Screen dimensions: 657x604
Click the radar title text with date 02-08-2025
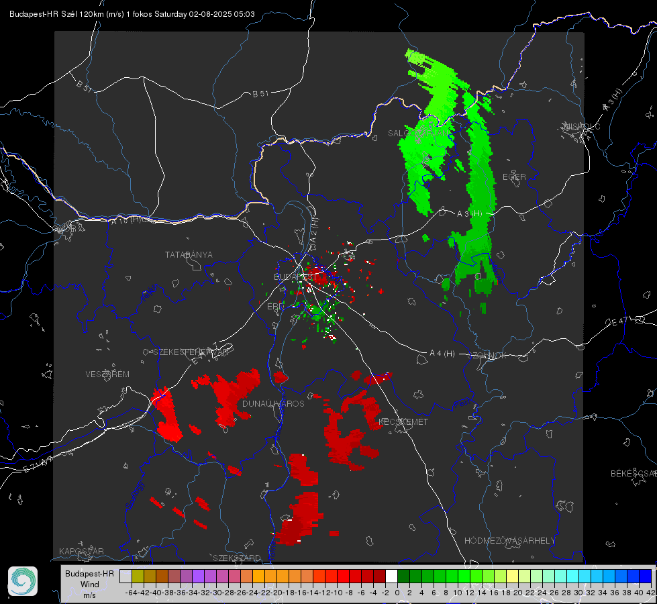pyautogui.click(x=132, y=14)
